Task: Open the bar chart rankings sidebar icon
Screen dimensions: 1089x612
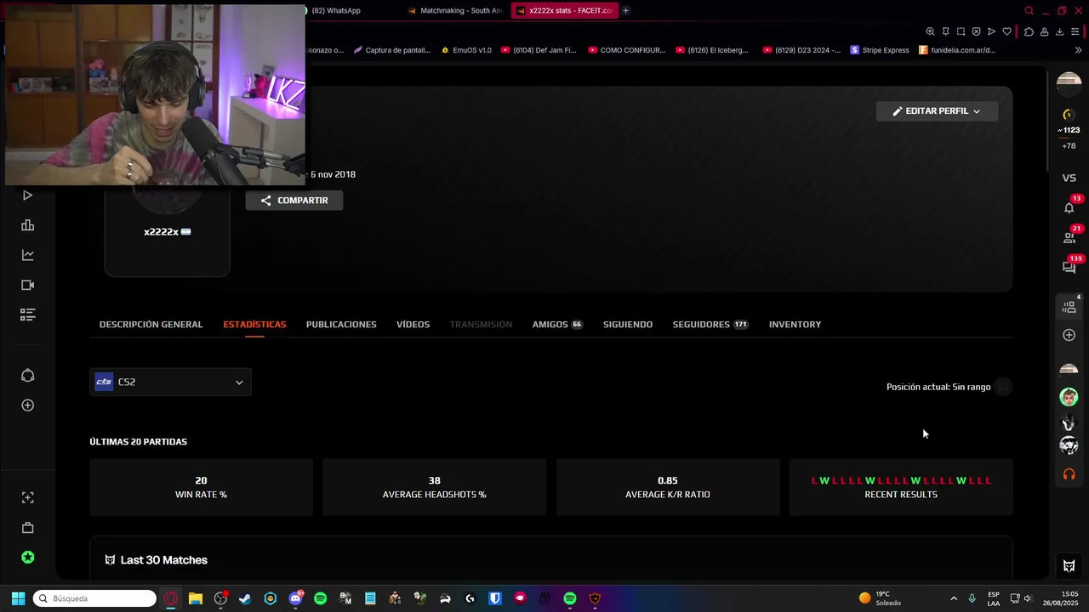Action: coord(27,225)
